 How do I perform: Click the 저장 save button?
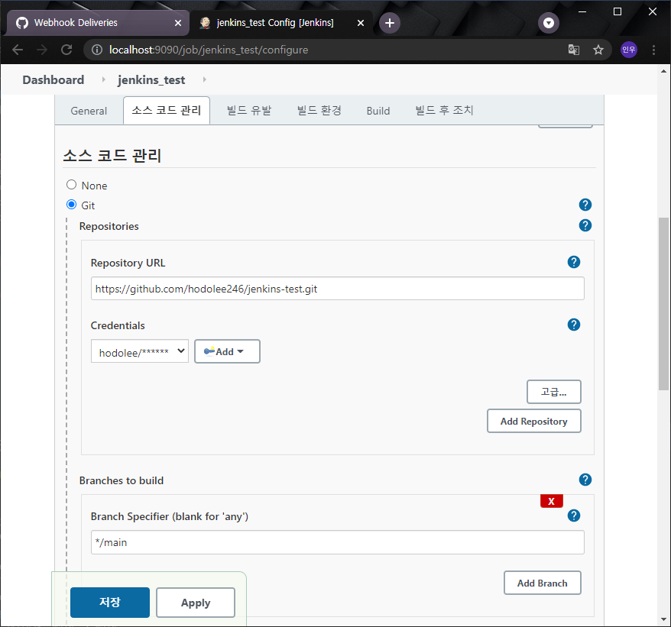click(110, 603)
